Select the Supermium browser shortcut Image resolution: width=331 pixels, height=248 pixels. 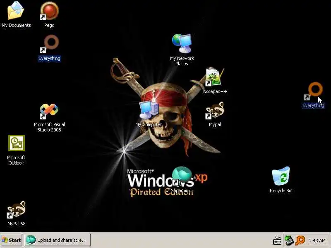click(x=182, y=176)
